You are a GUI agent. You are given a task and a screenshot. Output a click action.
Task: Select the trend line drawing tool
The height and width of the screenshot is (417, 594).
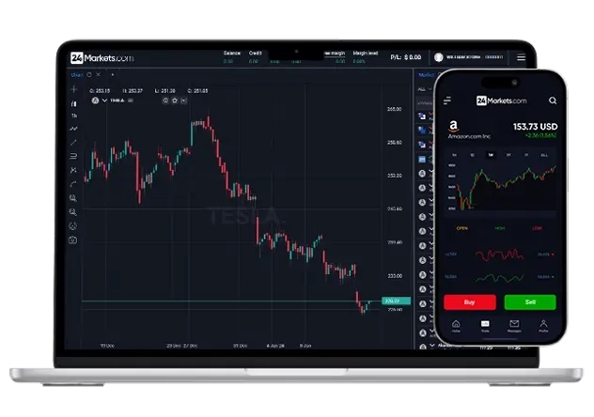click(x=73, y=143)
